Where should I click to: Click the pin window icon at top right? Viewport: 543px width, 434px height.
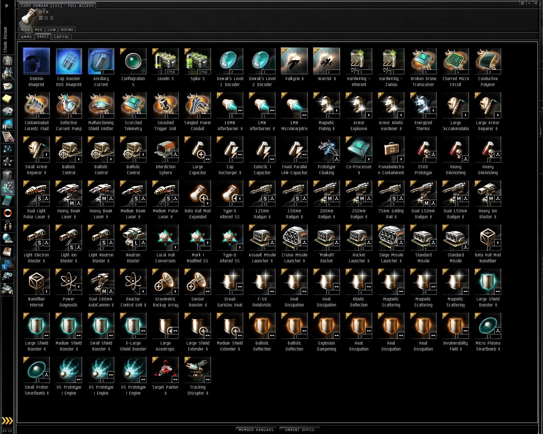pyautogui.click(x=522, y=3)
